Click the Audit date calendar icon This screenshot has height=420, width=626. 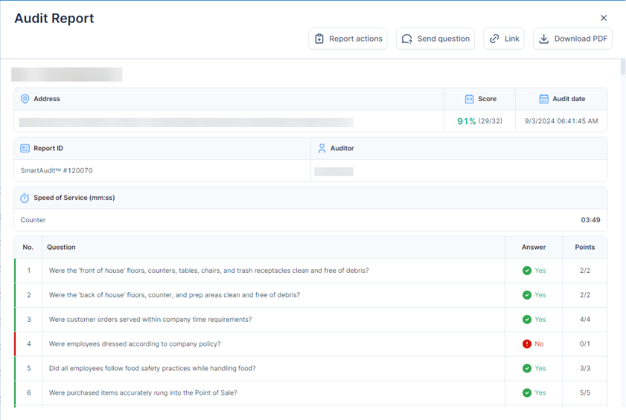click(544, 99)
